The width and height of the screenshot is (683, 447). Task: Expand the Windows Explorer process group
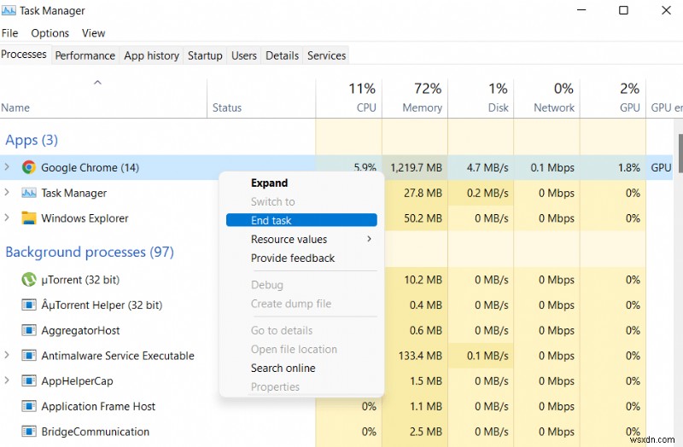8,218
